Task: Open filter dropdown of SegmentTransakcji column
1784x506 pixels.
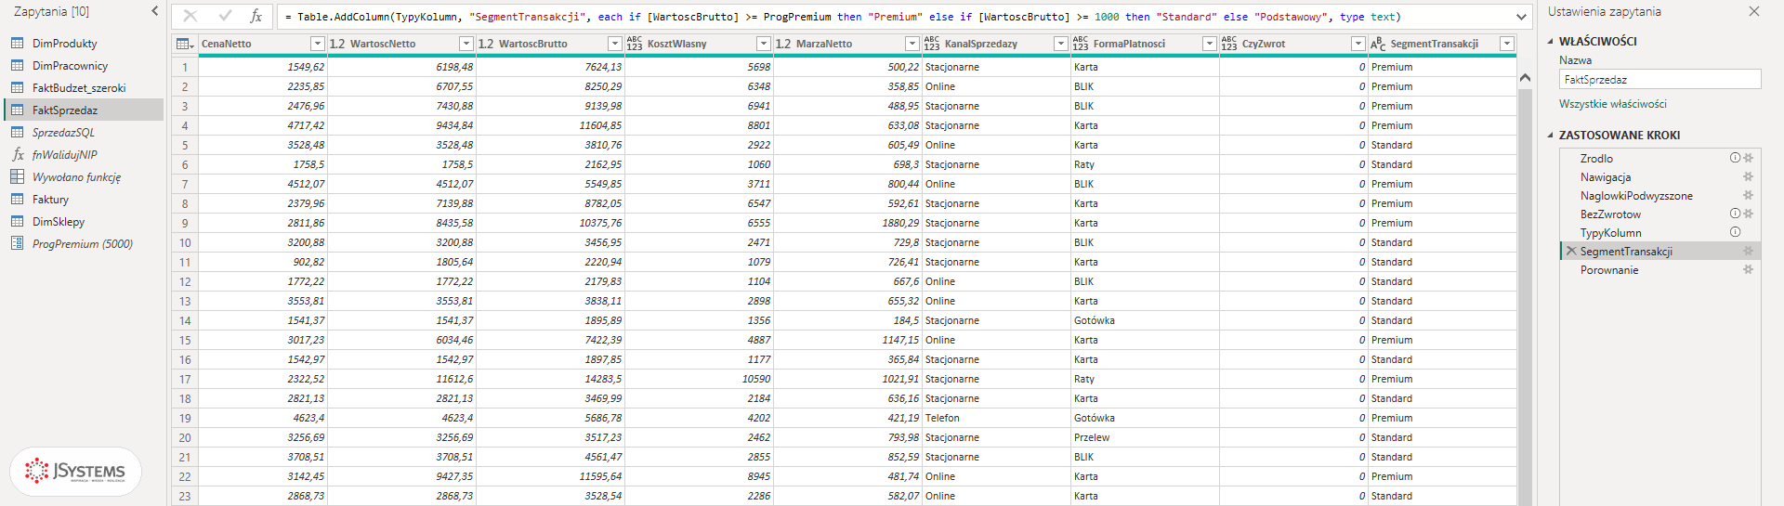Action: (1506, 44)
